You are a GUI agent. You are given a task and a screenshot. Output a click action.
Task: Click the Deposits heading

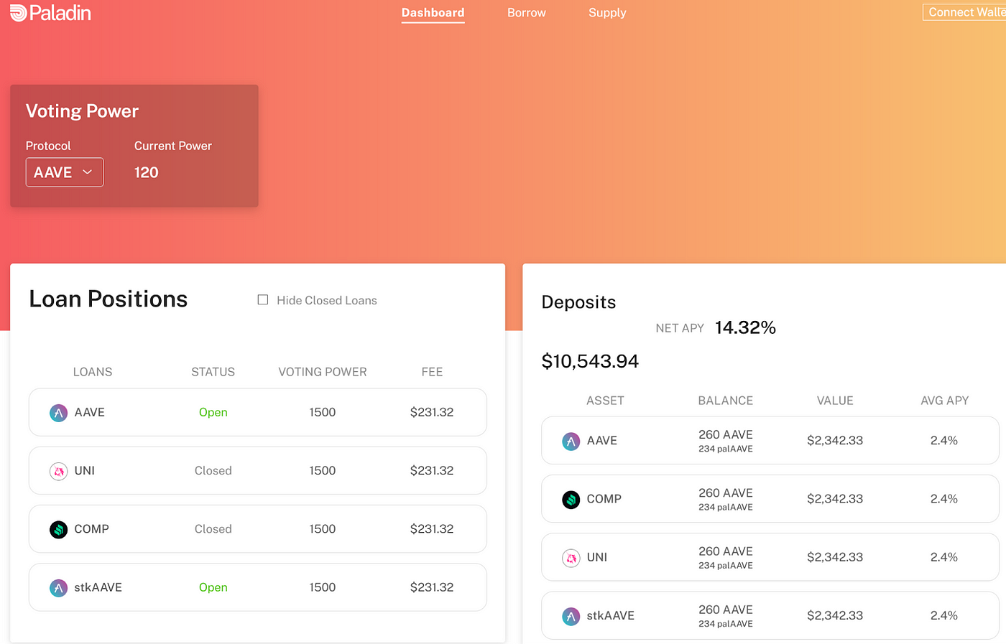coord(578,302)
